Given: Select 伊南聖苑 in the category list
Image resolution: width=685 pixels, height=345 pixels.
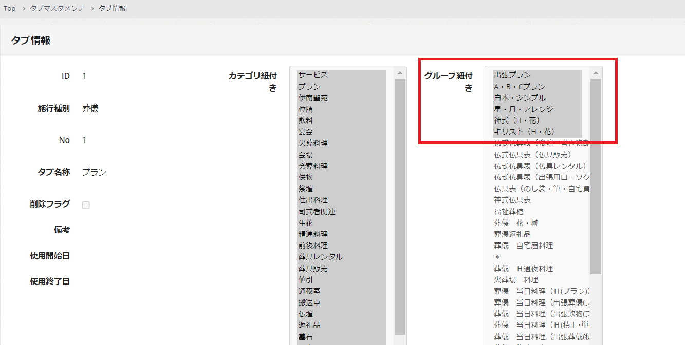Looking at the screenshot, I should [313, 98].
